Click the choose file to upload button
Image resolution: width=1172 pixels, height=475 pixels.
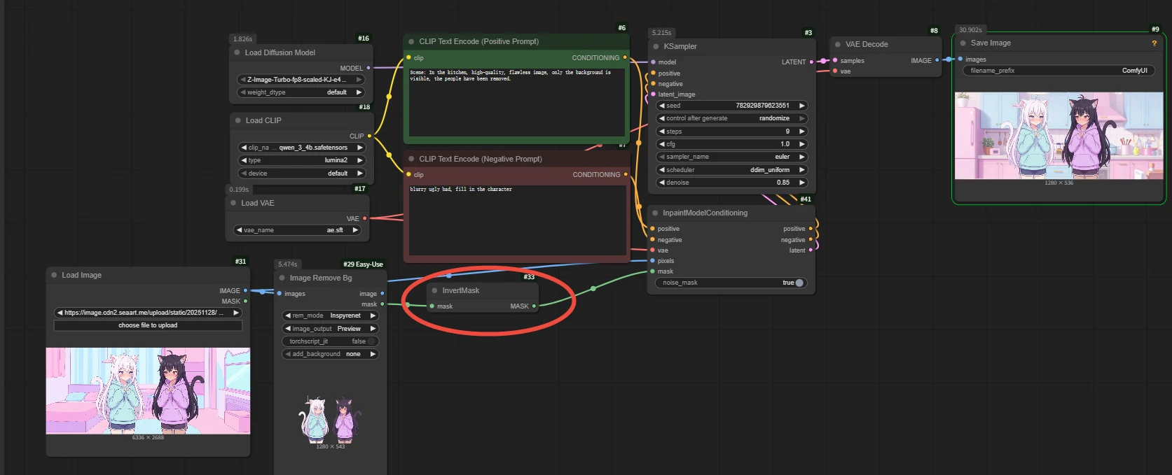coord(148,325)
